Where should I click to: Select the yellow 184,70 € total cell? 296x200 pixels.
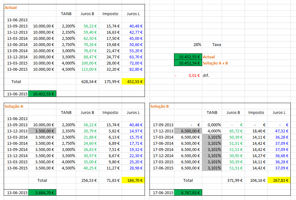click(133, 180)
